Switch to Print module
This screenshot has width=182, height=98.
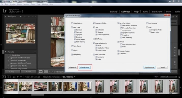click(169, 12)
